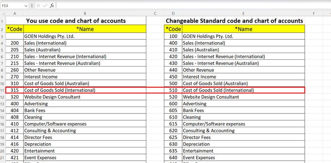Click the vertical dots handle beside Name Box
Viewport: 331px width, 163px height.
click(32, 6)
